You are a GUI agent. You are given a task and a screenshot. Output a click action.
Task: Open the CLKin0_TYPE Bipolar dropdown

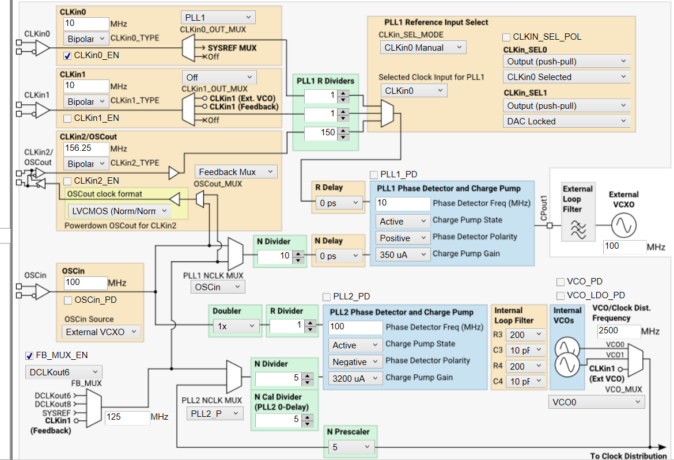click(x=86, y=39)
